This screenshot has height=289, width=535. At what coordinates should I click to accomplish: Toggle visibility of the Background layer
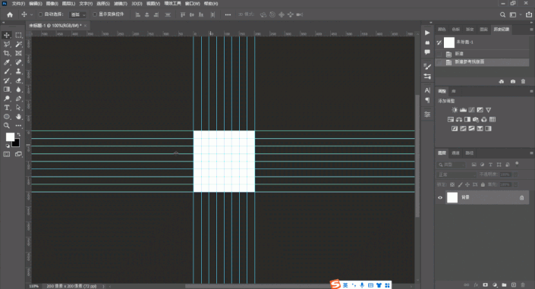(440, 197)
